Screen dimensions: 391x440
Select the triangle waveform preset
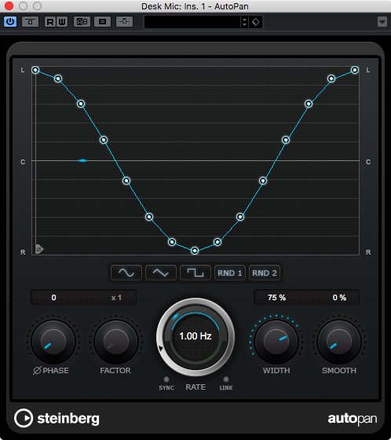tap(161, 273)
